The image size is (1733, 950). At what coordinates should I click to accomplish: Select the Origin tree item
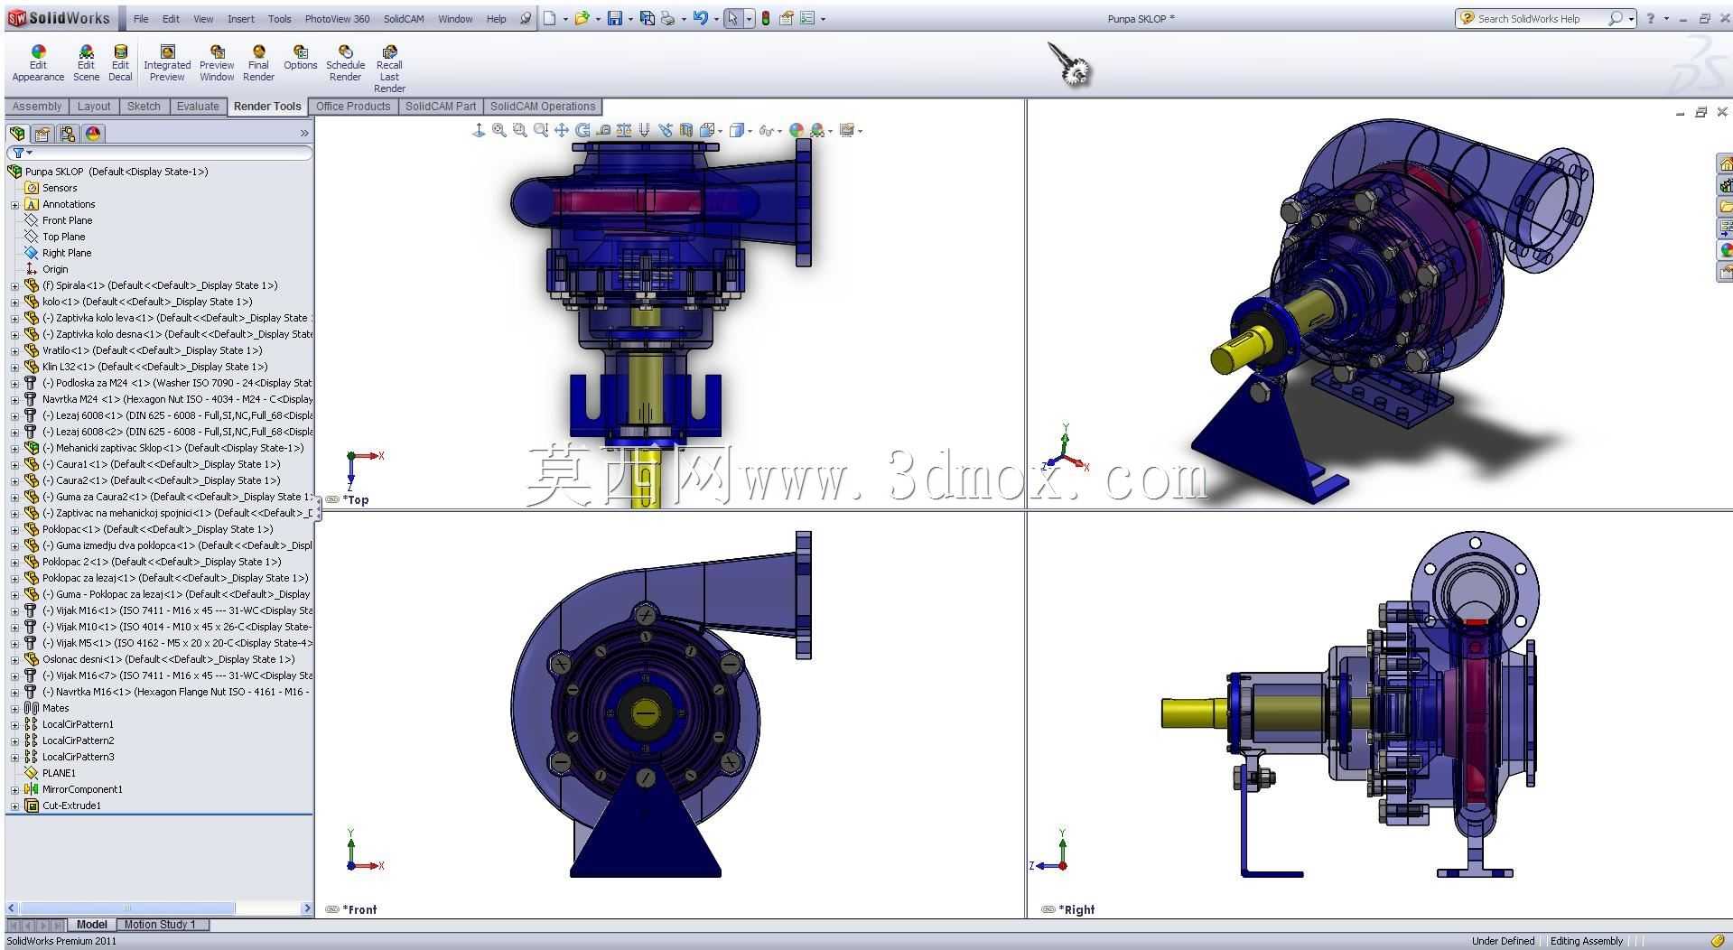(54, 269)
